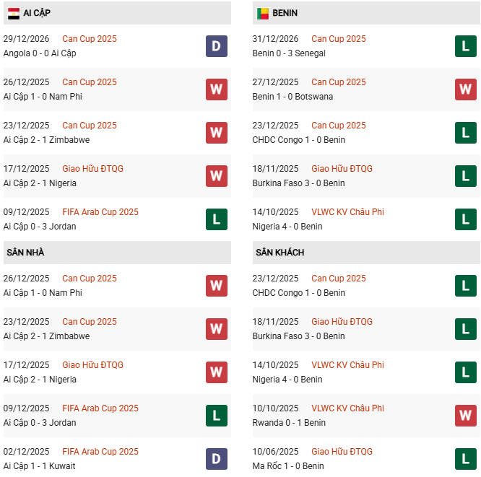This screenshot has width=481, height=477.
Task: Click the Benin flag icon
Action: (x=262, y=13)
